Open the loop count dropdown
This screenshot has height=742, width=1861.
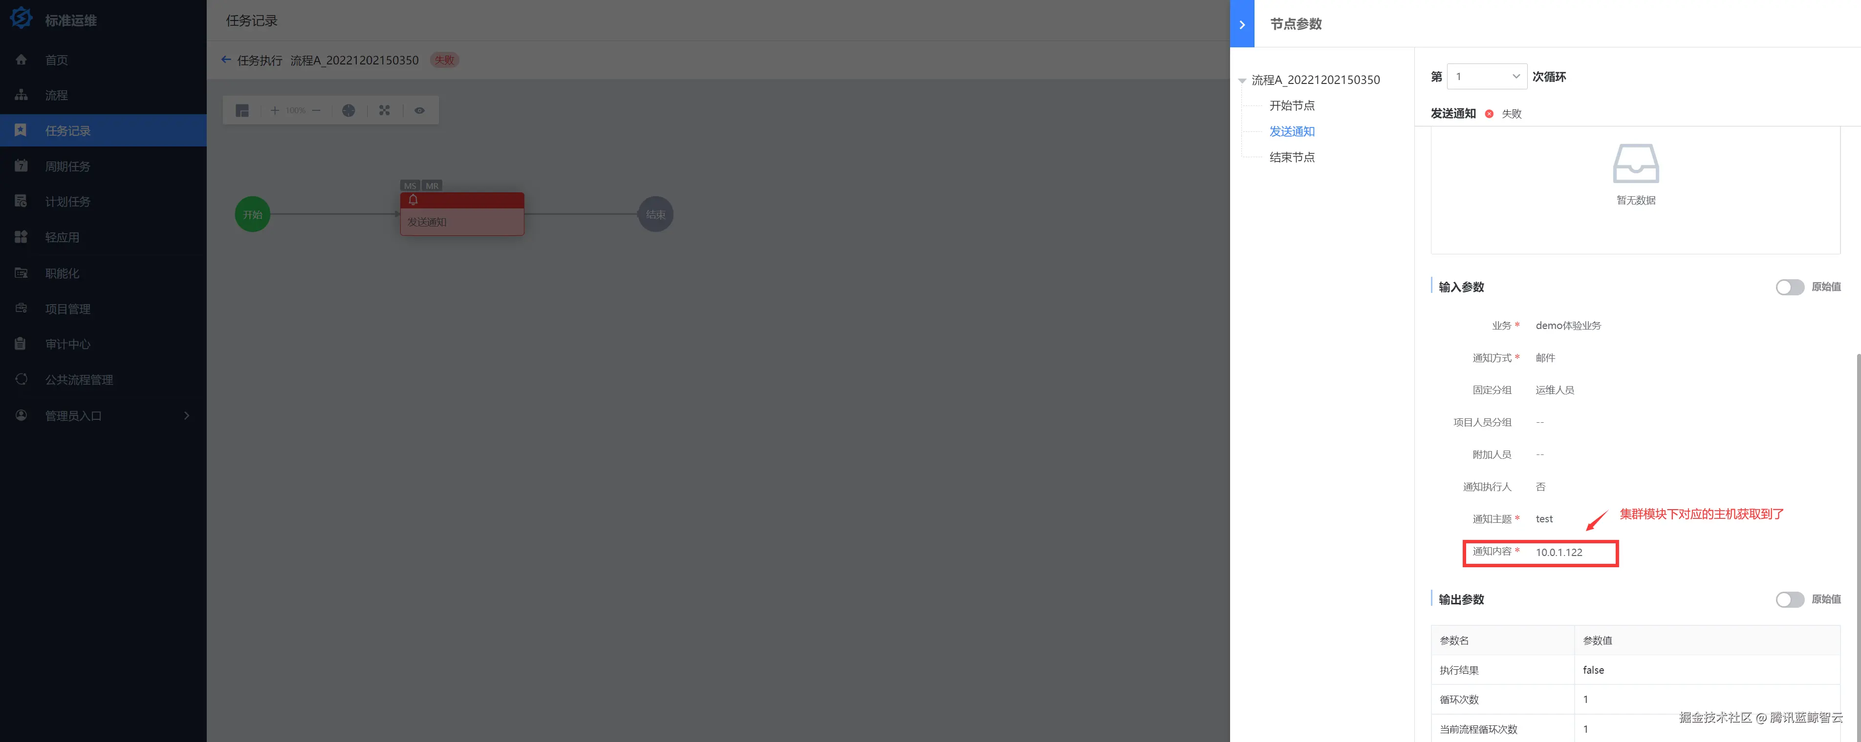[x=1487, y=77]
